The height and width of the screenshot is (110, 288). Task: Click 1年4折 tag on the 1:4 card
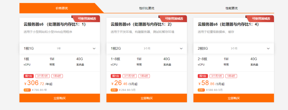(231, 76)
